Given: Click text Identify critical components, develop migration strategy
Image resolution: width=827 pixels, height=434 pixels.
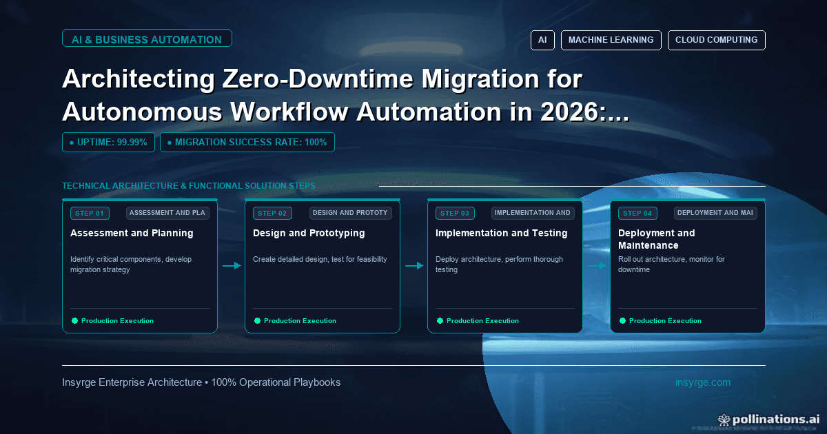Looking at the screenshot, I should [131, 265].
